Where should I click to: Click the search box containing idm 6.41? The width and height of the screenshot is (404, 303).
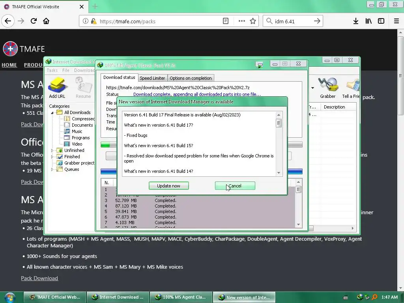click(293, 21)
